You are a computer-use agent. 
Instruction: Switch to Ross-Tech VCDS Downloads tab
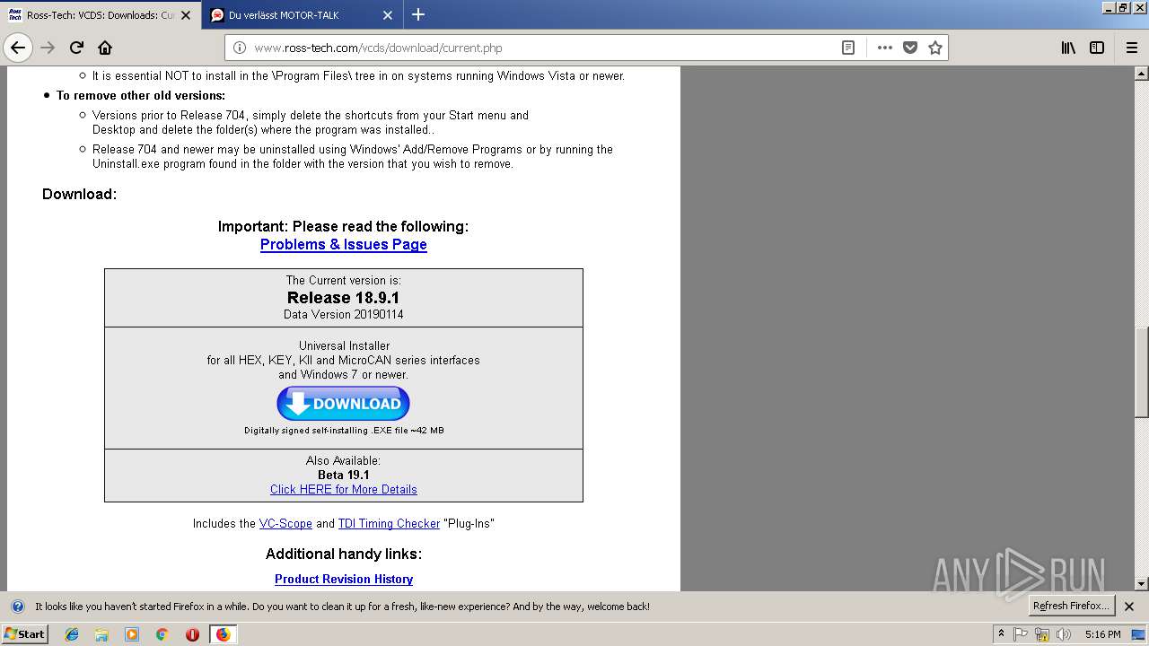tap(101, 15)
